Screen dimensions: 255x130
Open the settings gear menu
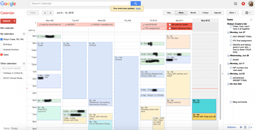click(248, 13)
